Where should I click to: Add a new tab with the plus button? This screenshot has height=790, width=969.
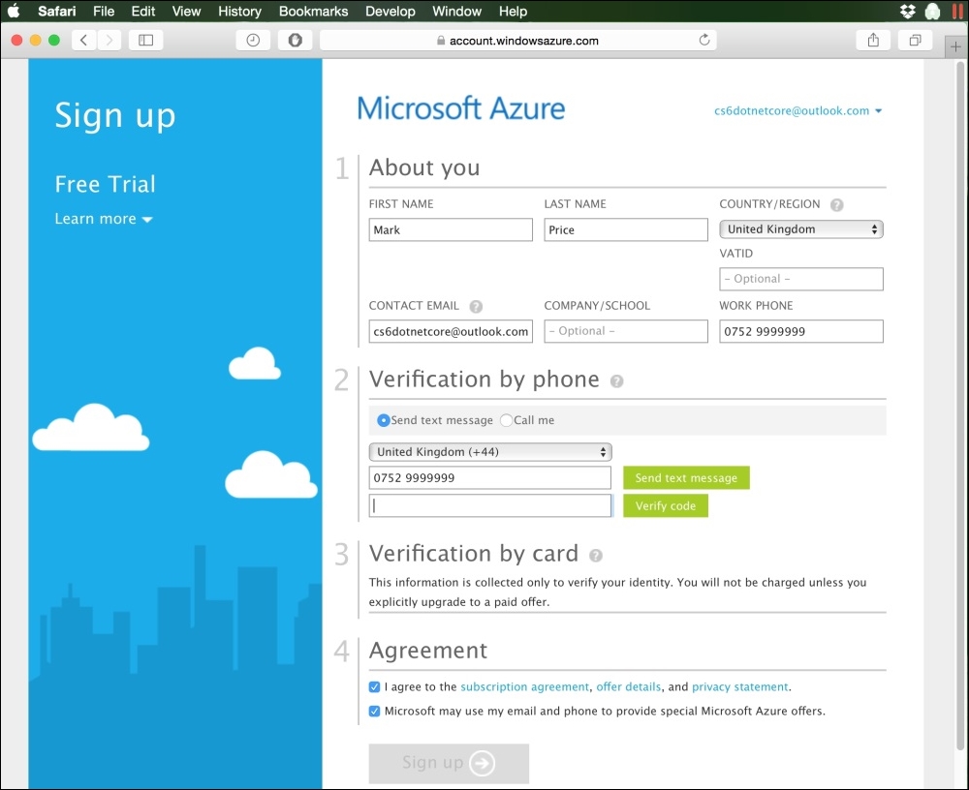tap(955, 46)
